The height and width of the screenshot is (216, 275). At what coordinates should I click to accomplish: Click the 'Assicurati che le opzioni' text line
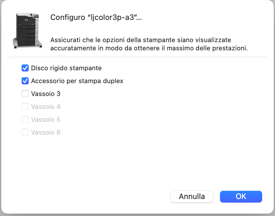(x=141, y=40)
